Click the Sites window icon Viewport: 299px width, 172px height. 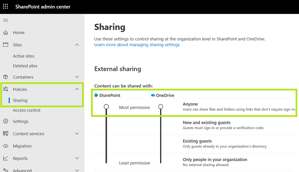[5, 45]
